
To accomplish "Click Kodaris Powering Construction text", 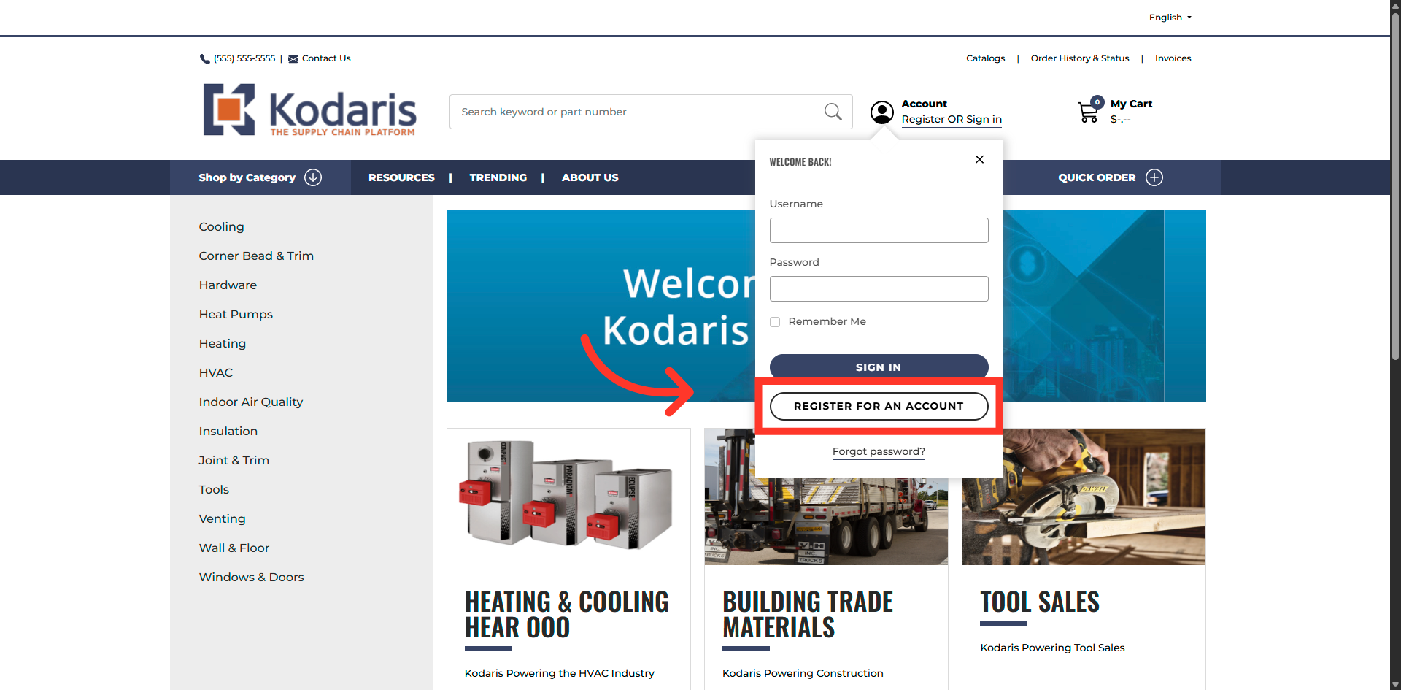I will coord(803,673).
